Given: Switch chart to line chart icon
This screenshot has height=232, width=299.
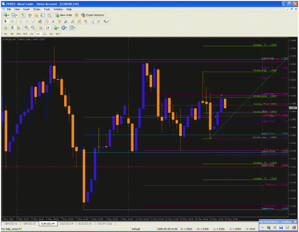Looking at the screenshot, I should 19,28.
